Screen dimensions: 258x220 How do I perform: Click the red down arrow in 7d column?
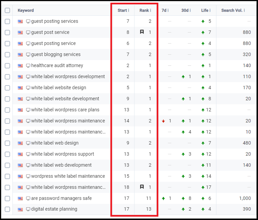coord(163,121)
